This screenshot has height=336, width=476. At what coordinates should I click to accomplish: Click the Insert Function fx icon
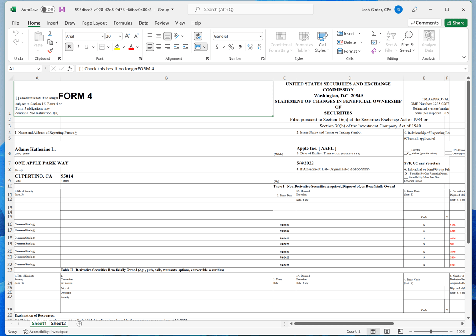[x=70, y=69]
